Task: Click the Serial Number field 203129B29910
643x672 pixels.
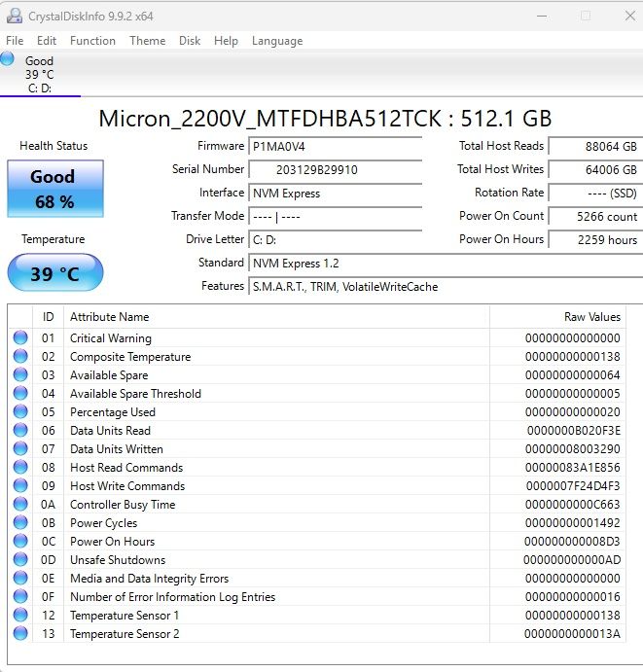Action: (336, 170)
